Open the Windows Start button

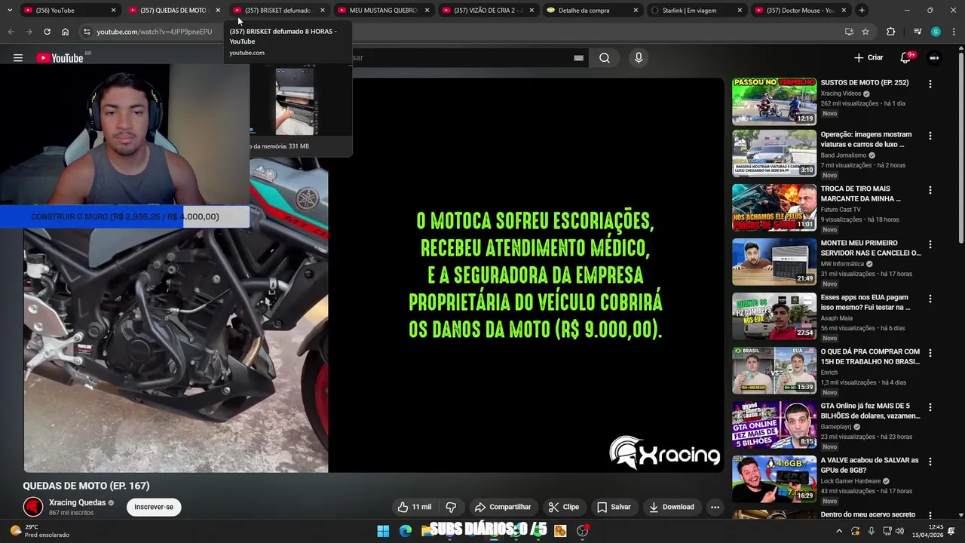coord(383,531)
